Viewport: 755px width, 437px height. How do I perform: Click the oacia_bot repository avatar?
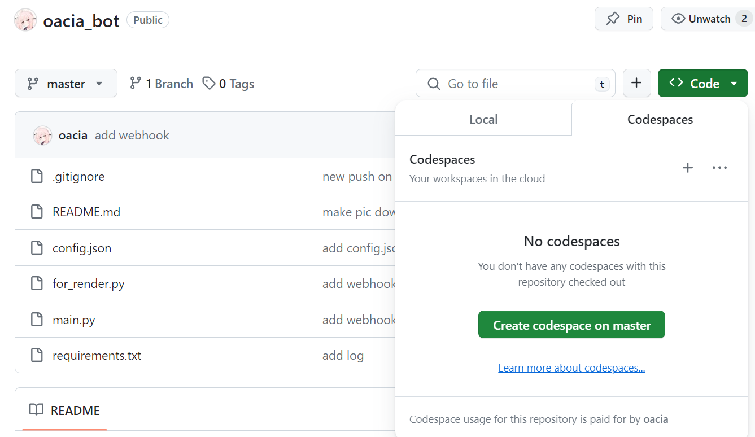[x=25, y=20]
